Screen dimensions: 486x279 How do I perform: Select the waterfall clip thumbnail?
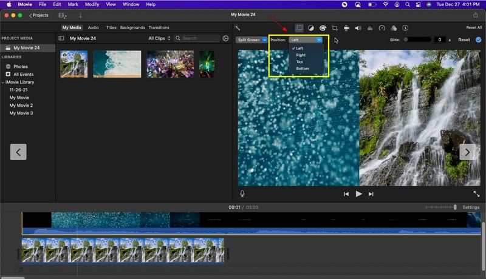[x=74, y=64]
